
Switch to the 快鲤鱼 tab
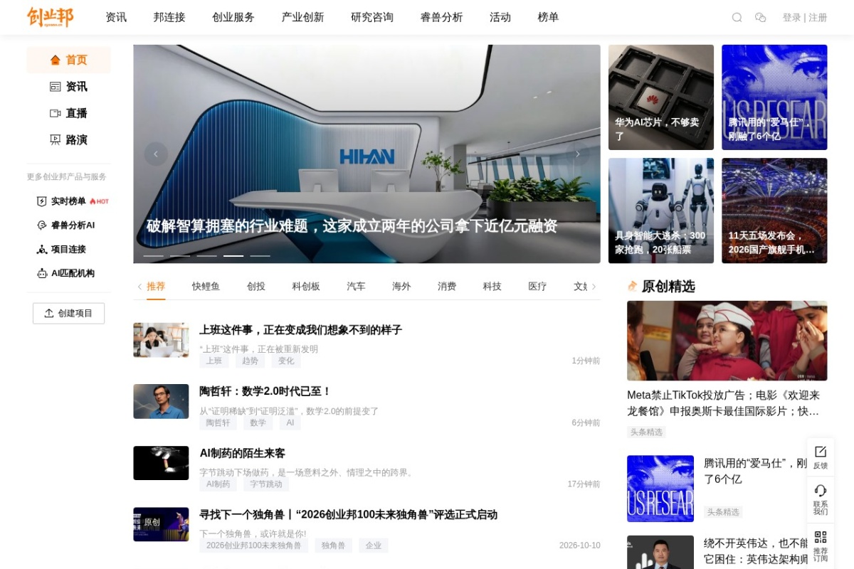coord(206,286)
